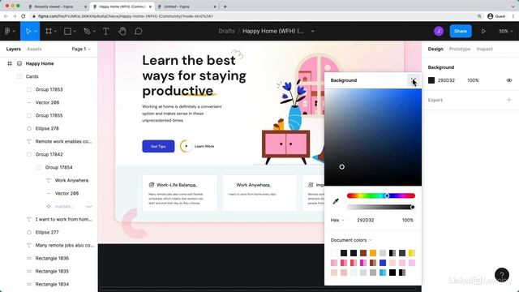Click the saturation picker handle circle

342,167
